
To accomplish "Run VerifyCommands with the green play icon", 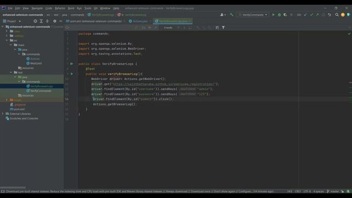I will click(x=273, y=15).
